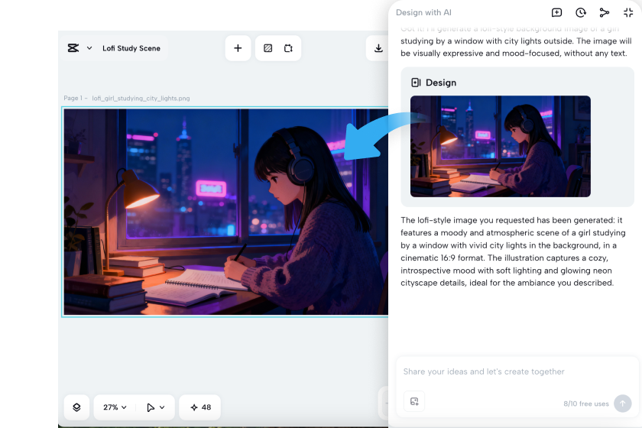
Task: Click the CapCut logo icon
Action: coord(73,48)
